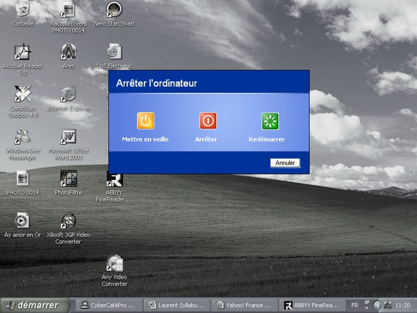
Task: Open the Ares desktop shortcut
Action: coord(68,53)
